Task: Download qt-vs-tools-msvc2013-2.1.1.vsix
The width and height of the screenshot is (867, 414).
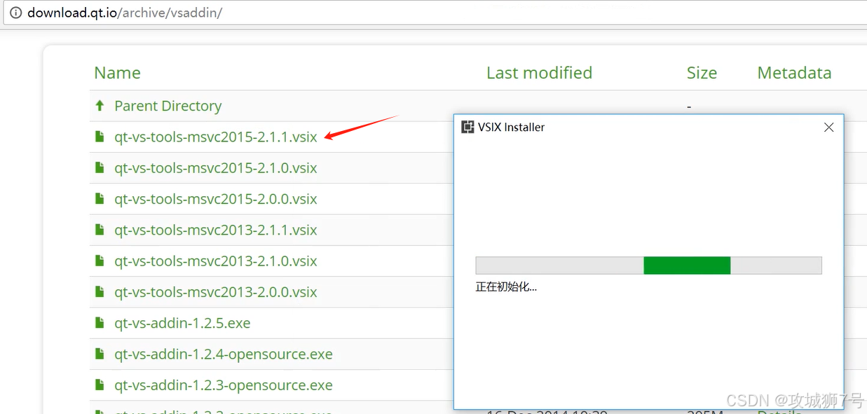Action: (x=216, y=230)
